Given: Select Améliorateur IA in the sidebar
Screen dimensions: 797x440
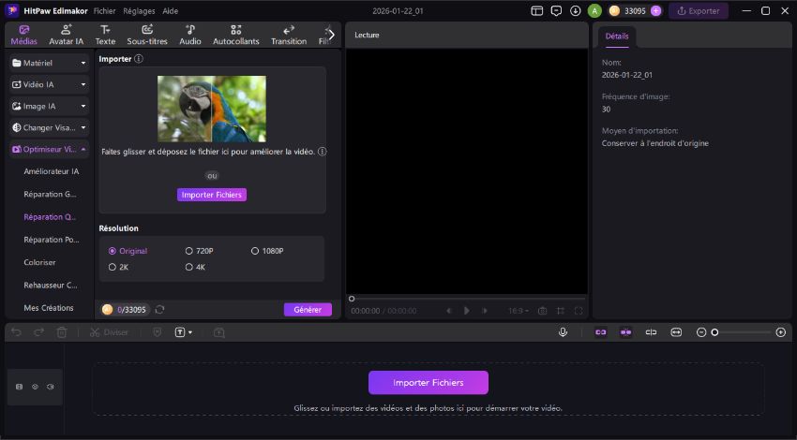Looking at the screenshot, I should (51, 171).
